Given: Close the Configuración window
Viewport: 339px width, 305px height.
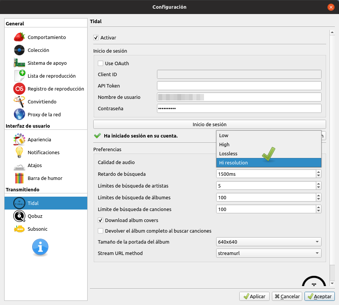Looking at the screenshot, I should [x=331, y=7].
